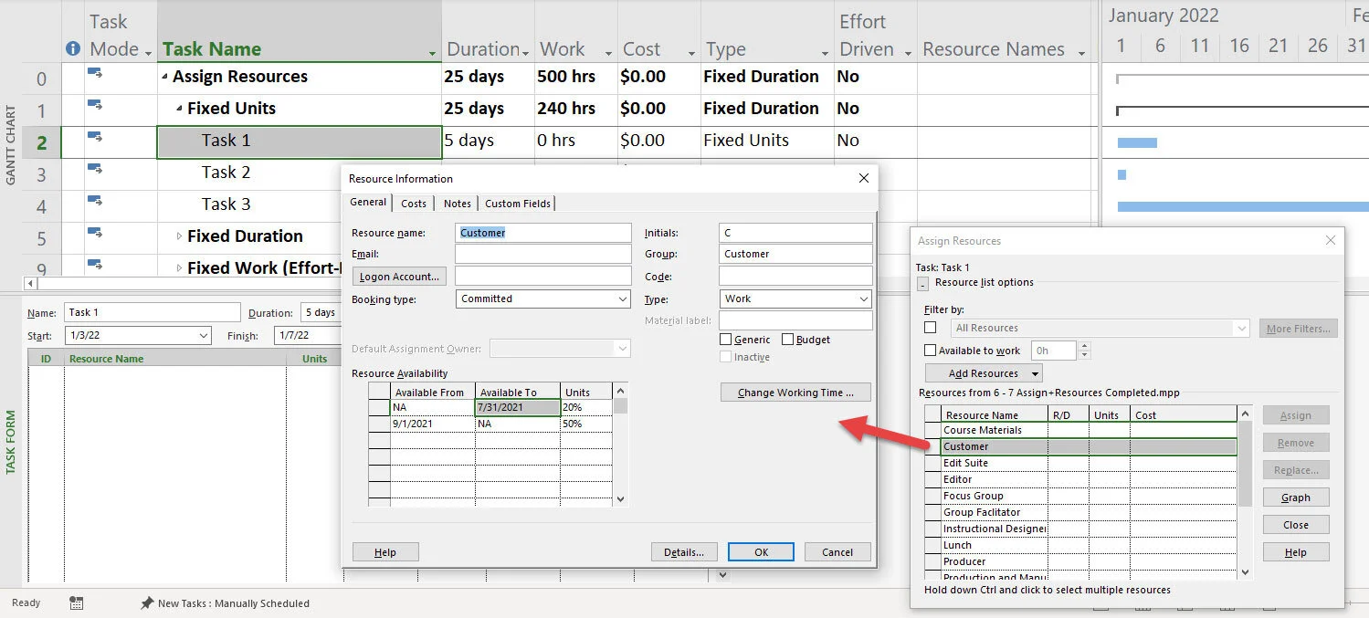Collapse the Fixed Units summary task
Image resolution: width=1369 pixels, height=618 pixels.
pyautogui.click(x=180, y=110)
